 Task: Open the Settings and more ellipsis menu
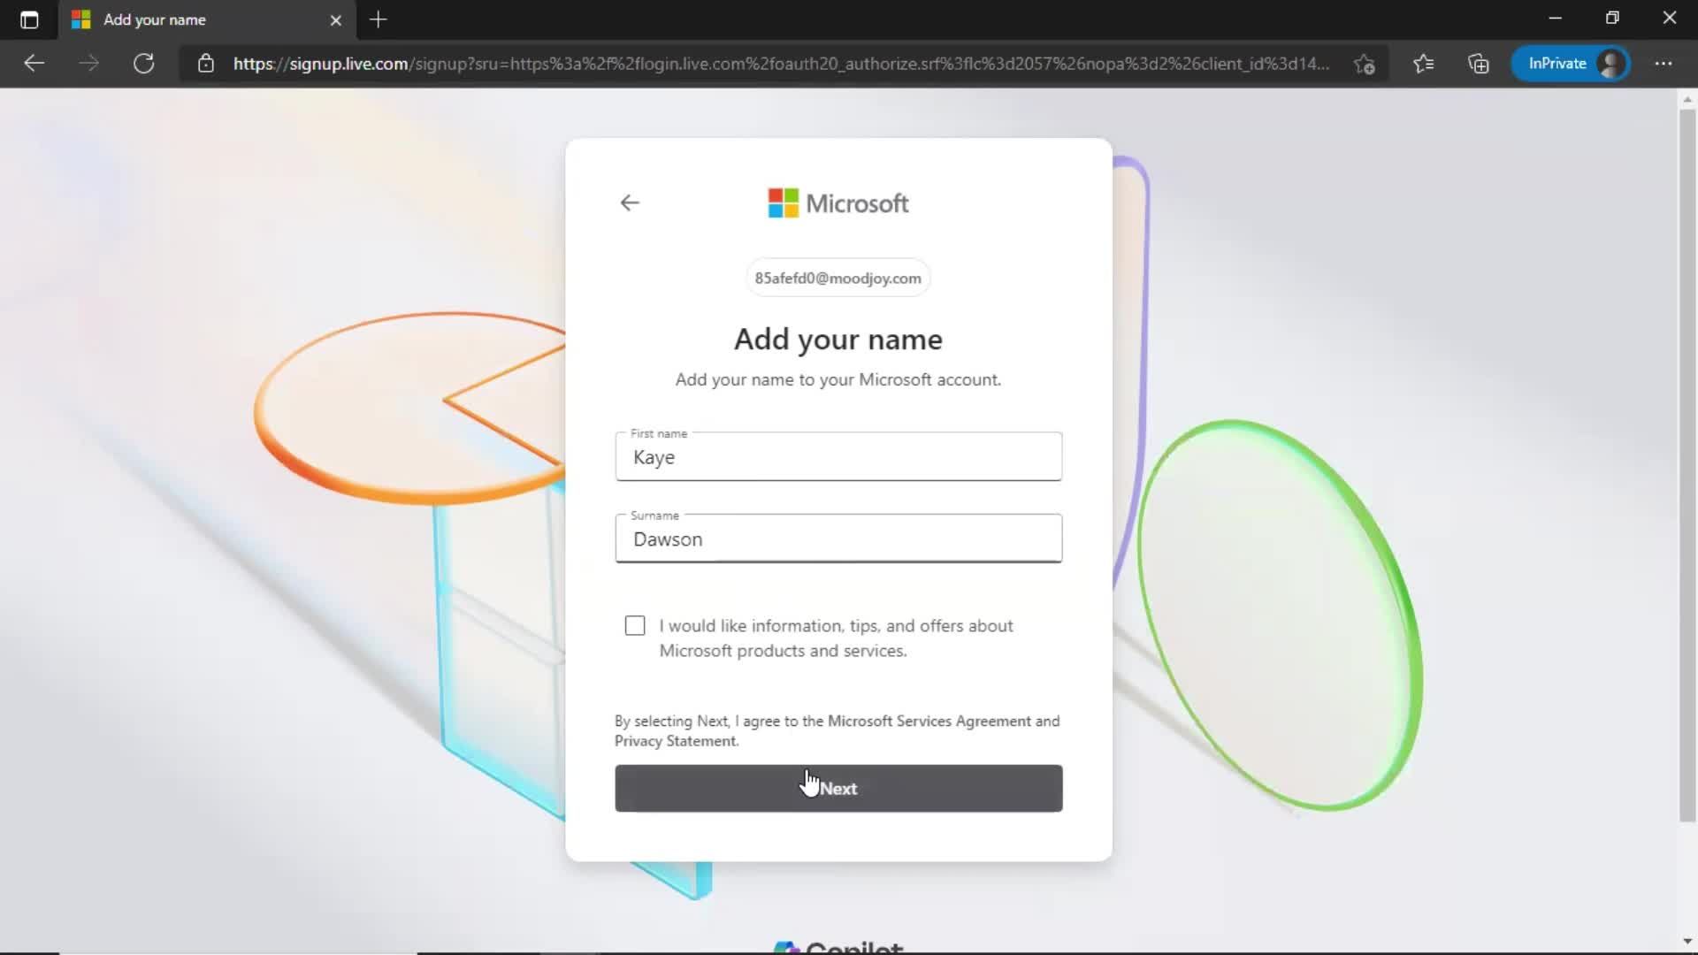[1663, 64]
